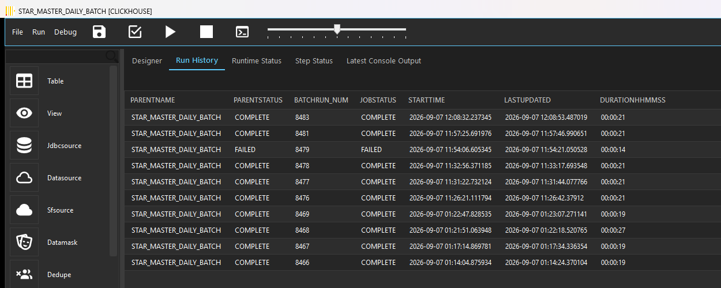Screen dimensions: 721x288
Task: Click the Jdbcsource label in palette
Action: [64, 146]
